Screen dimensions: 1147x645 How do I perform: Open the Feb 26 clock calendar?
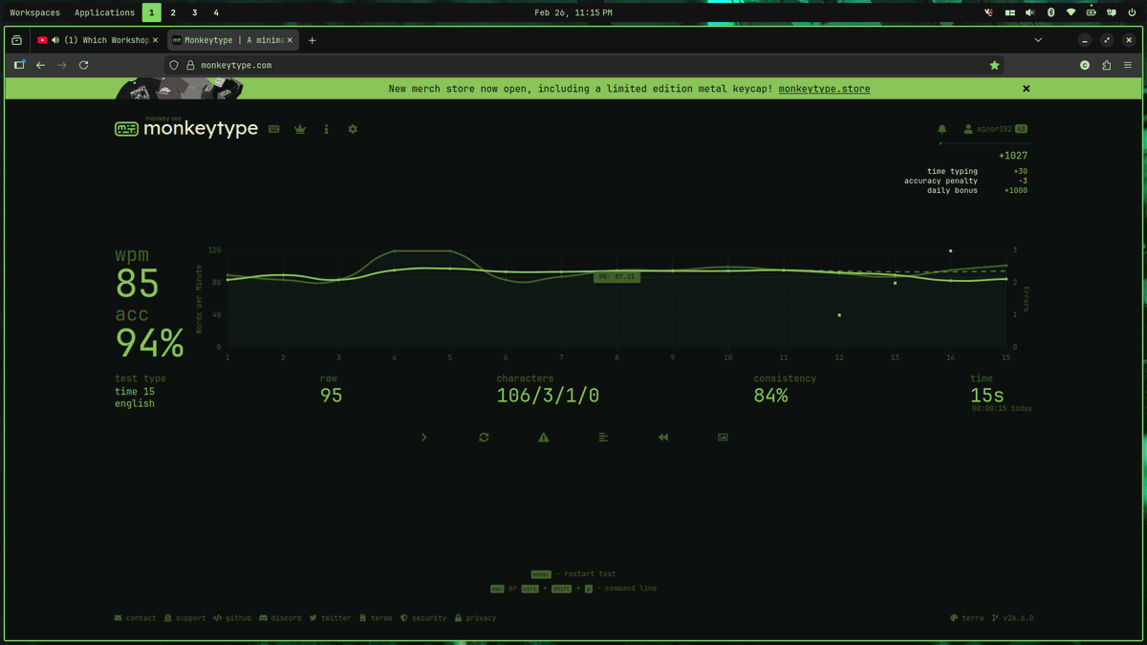[x=573, y=12]
